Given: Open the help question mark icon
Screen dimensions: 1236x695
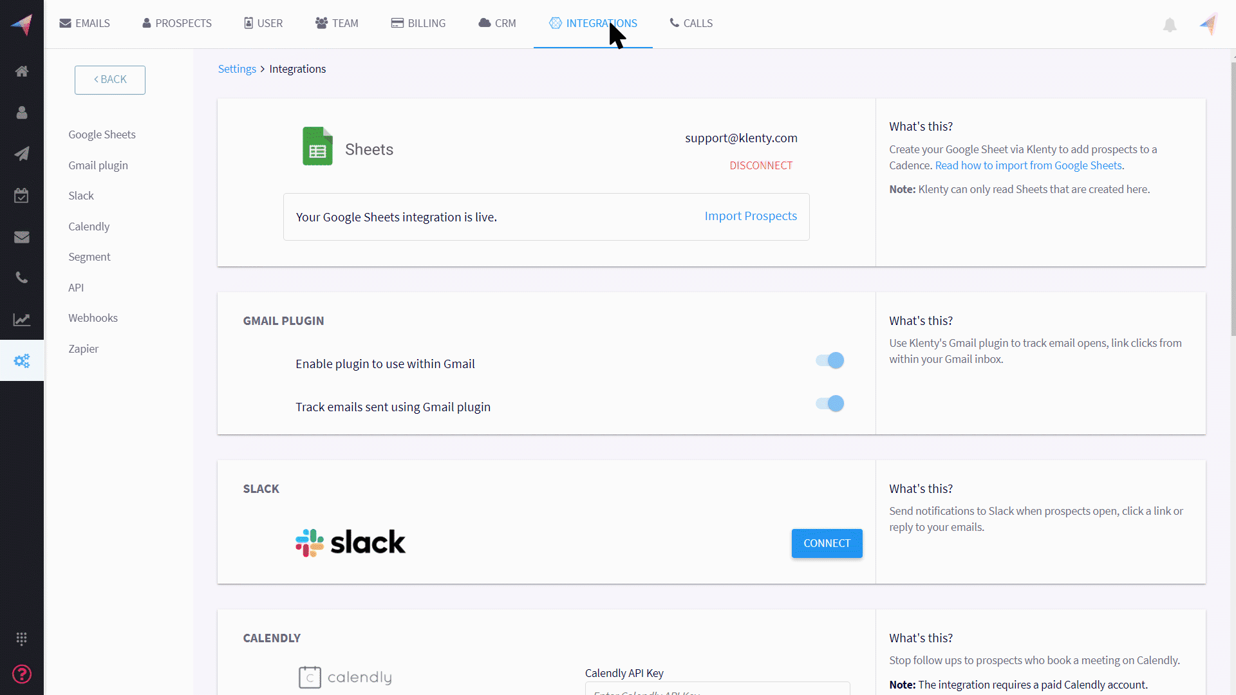Looking at the screenshot, I should [22, 674].
